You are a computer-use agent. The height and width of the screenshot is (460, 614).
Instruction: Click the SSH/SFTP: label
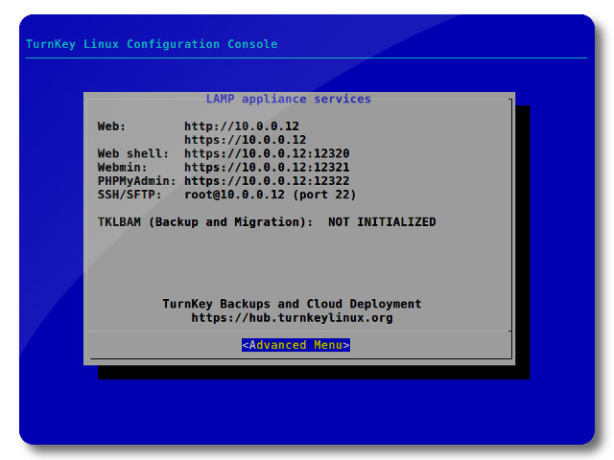(130, 195)
